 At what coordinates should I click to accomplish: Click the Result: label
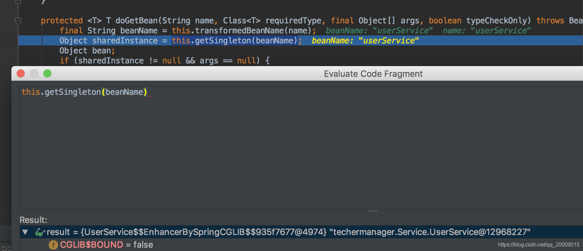click(33, 220)
